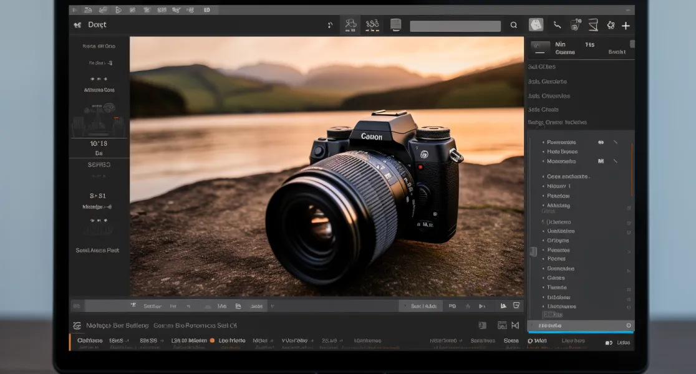Image resolution: width=696 pixels, height=374 pixels.
Task: Click the 'Clafriene' item in bottom strip
Action: [x=90, y=340]
